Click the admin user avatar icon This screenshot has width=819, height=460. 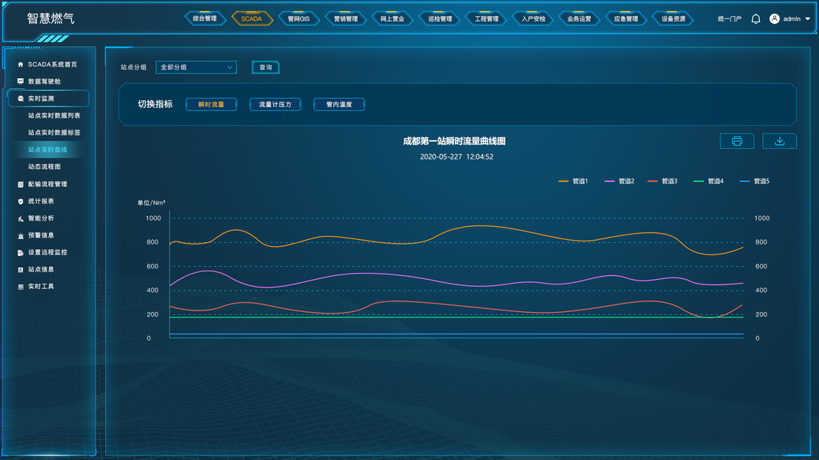point(774,18)
